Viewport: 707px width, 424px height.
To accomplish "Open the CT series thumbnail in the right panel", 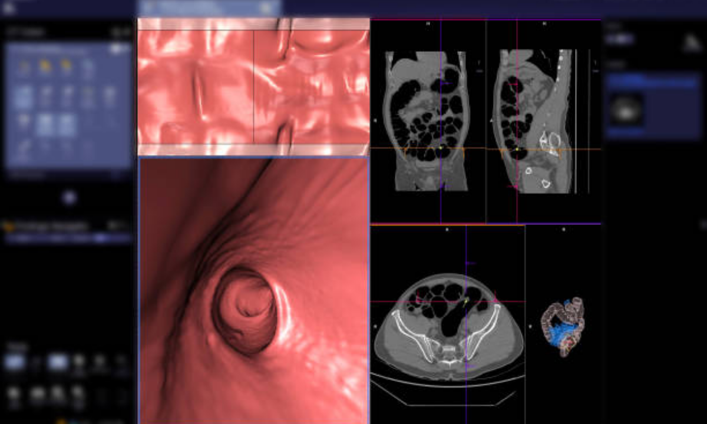I will (x=626, y=110).
